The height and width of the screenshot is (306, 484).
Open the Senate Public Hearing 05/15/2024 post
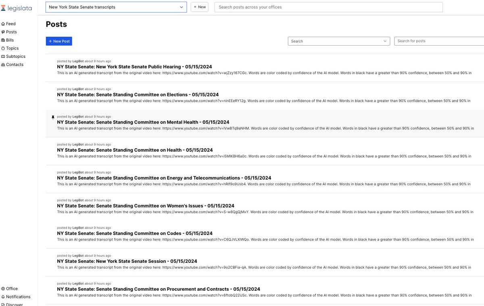tap(134, 67)
